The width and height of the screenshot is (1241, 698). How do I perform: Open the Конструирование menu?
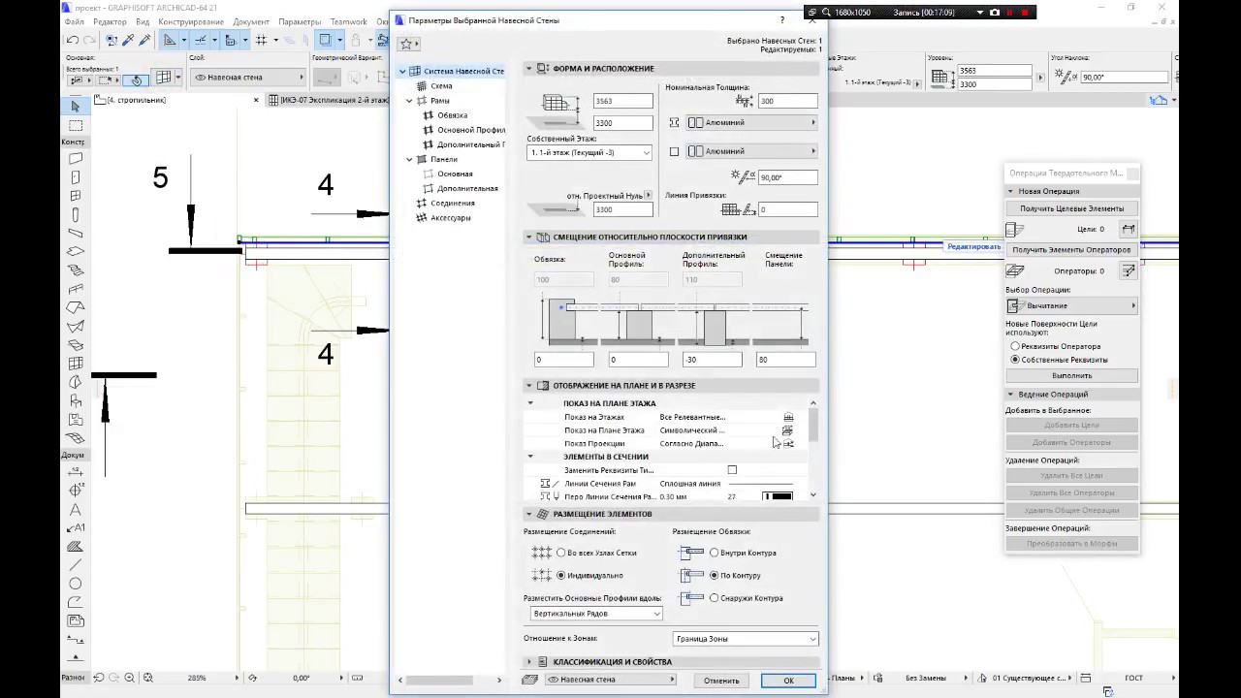point(191,21)
